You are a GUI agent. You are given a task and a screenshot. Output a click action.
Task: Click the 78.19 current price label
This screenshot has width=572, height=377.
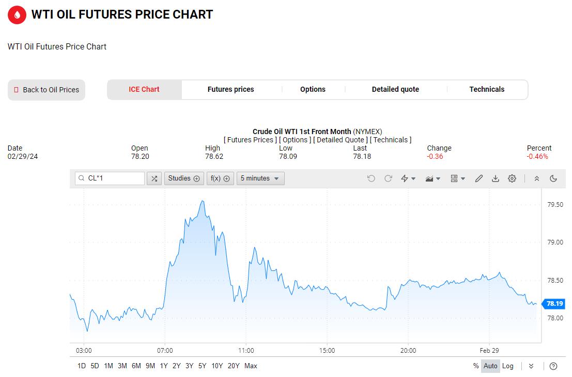point(554,304)
